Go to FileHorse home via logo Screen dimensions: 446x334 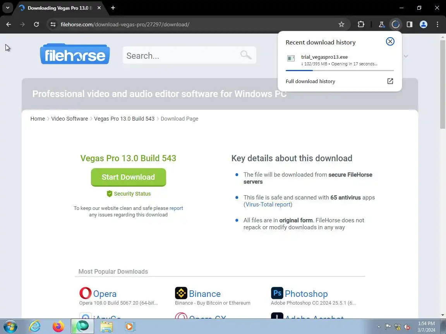click(75, 54)
